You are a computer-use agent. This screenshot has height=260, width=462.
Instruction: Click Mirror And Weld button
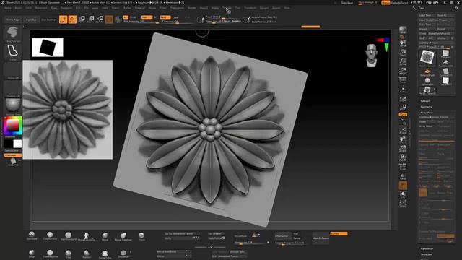174,251
